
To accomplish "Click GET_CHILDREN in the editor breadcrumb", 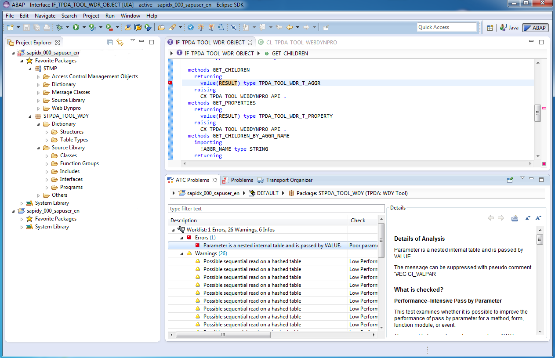I will pos(290,53).
